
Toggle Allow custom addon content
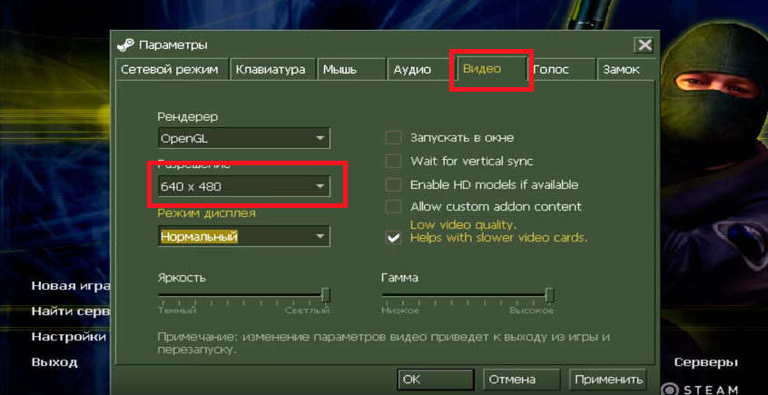pyautogui.click(x=393, y=207)
